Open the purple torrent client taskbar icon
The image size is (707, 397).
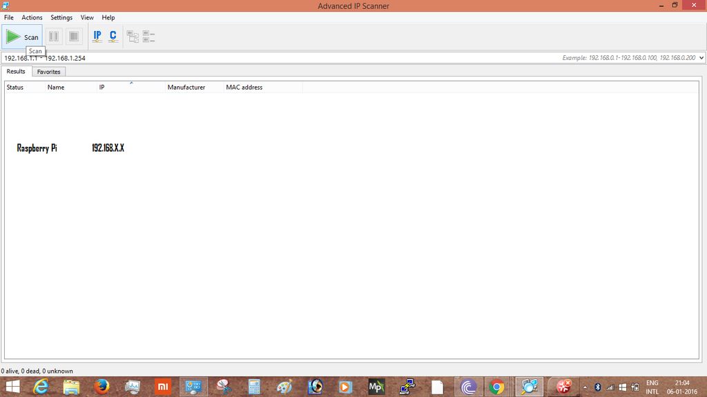coord(467,387)
